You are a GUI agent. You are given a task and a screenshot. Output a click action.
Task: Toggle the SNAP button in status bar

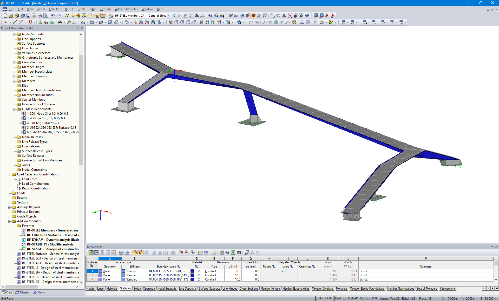click(x=319, y=298)
